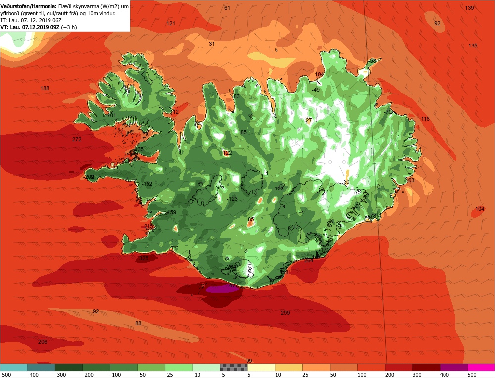Click the map value '61'
The height and width of the screenshot is (378, 495).
(x=227, y=8)
